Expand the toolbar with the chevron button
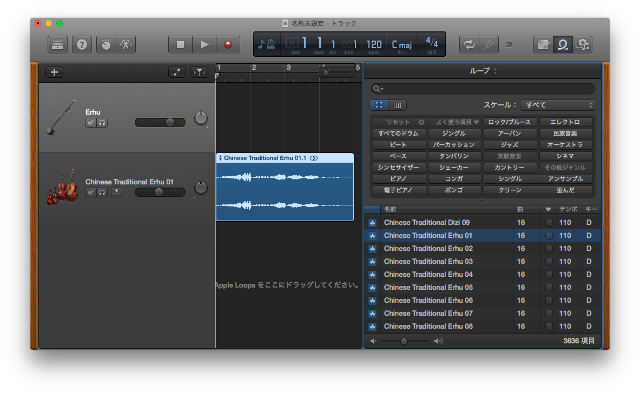640x393 pixels. click(509, 45)
